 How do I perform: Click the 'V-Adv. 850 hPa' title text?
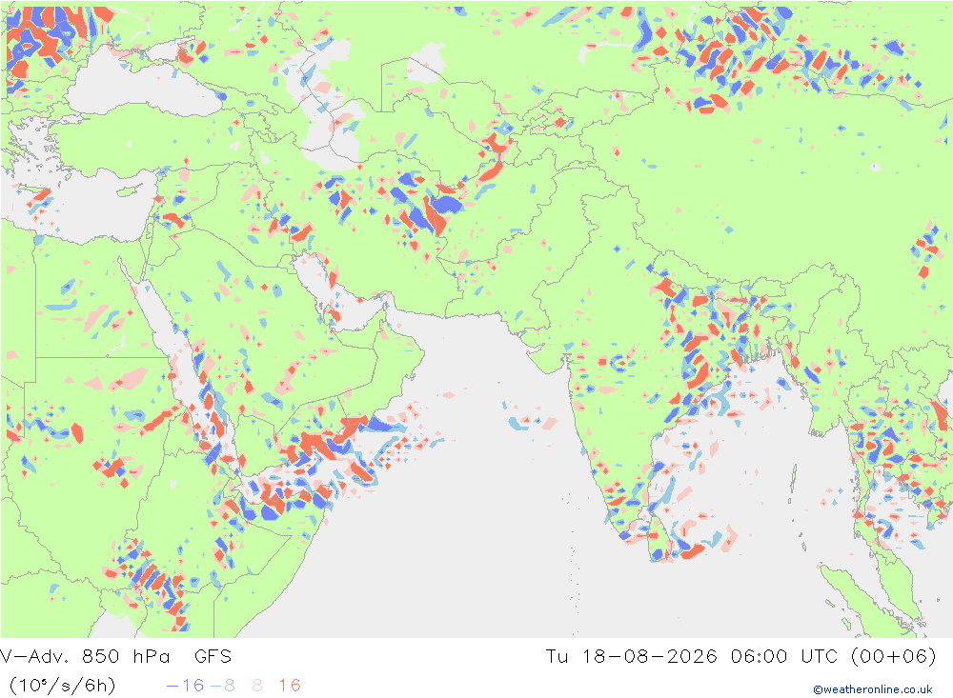click(x=85, y=657)
